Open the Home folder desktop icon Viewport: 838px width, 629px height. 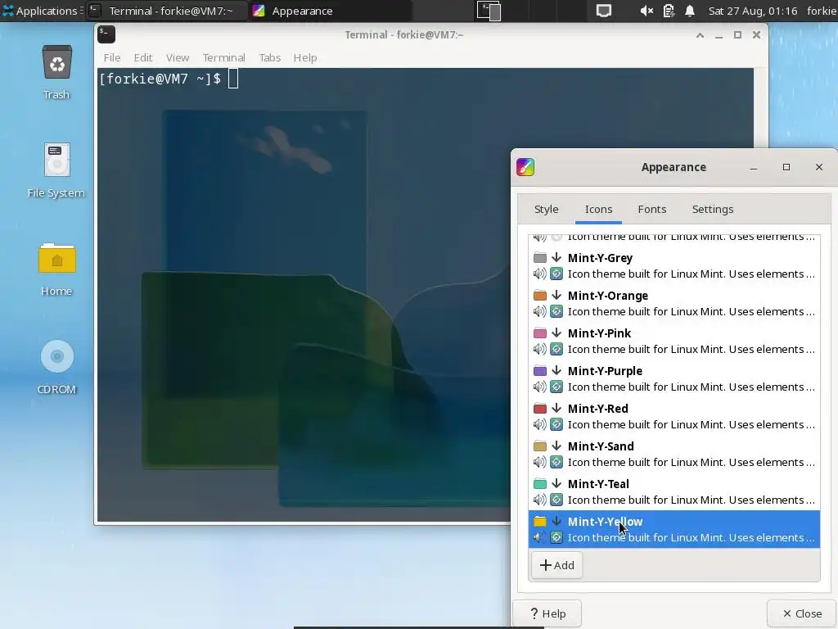pyautogui.click(x=56, y=269)
